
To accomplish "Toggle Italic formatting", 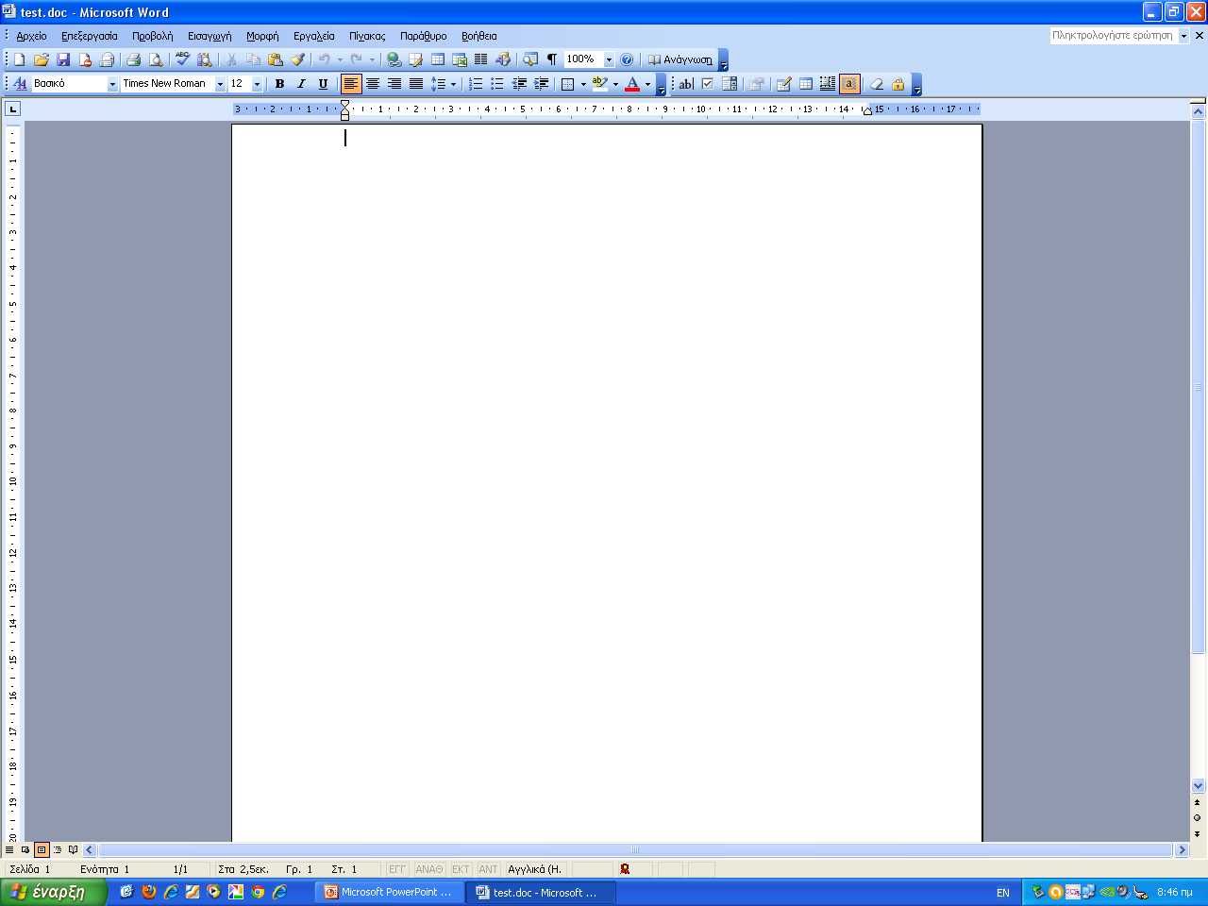I will 301,84.
